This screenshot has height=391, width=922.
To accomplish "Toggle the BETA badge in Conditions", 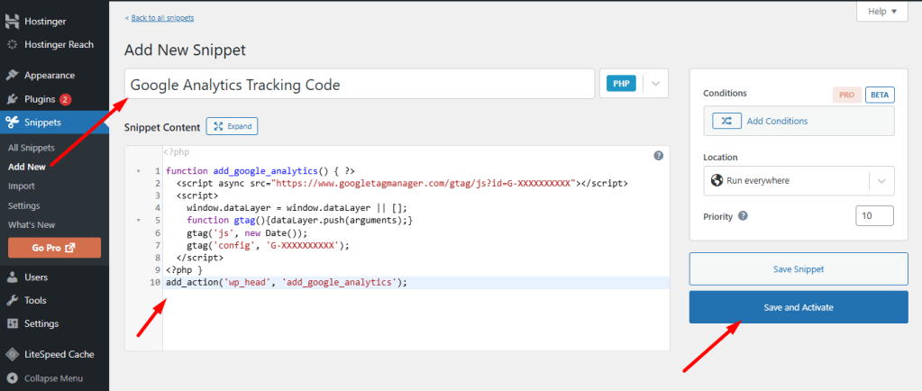I will (x=879, y=95).
